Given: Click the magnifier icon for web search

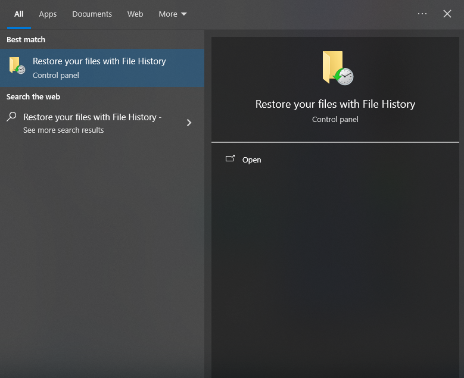Looking at the screenshot, I should click(x=11, y=117).
